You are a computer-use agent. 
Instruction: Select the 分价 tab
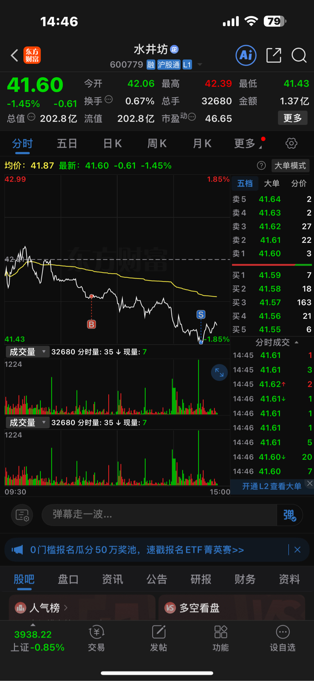pyautogui.click(x=298, y=183)
